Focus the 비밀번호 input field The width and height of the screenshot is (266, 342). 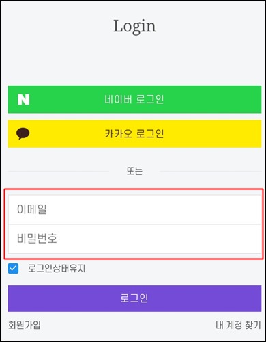(134, 239)
